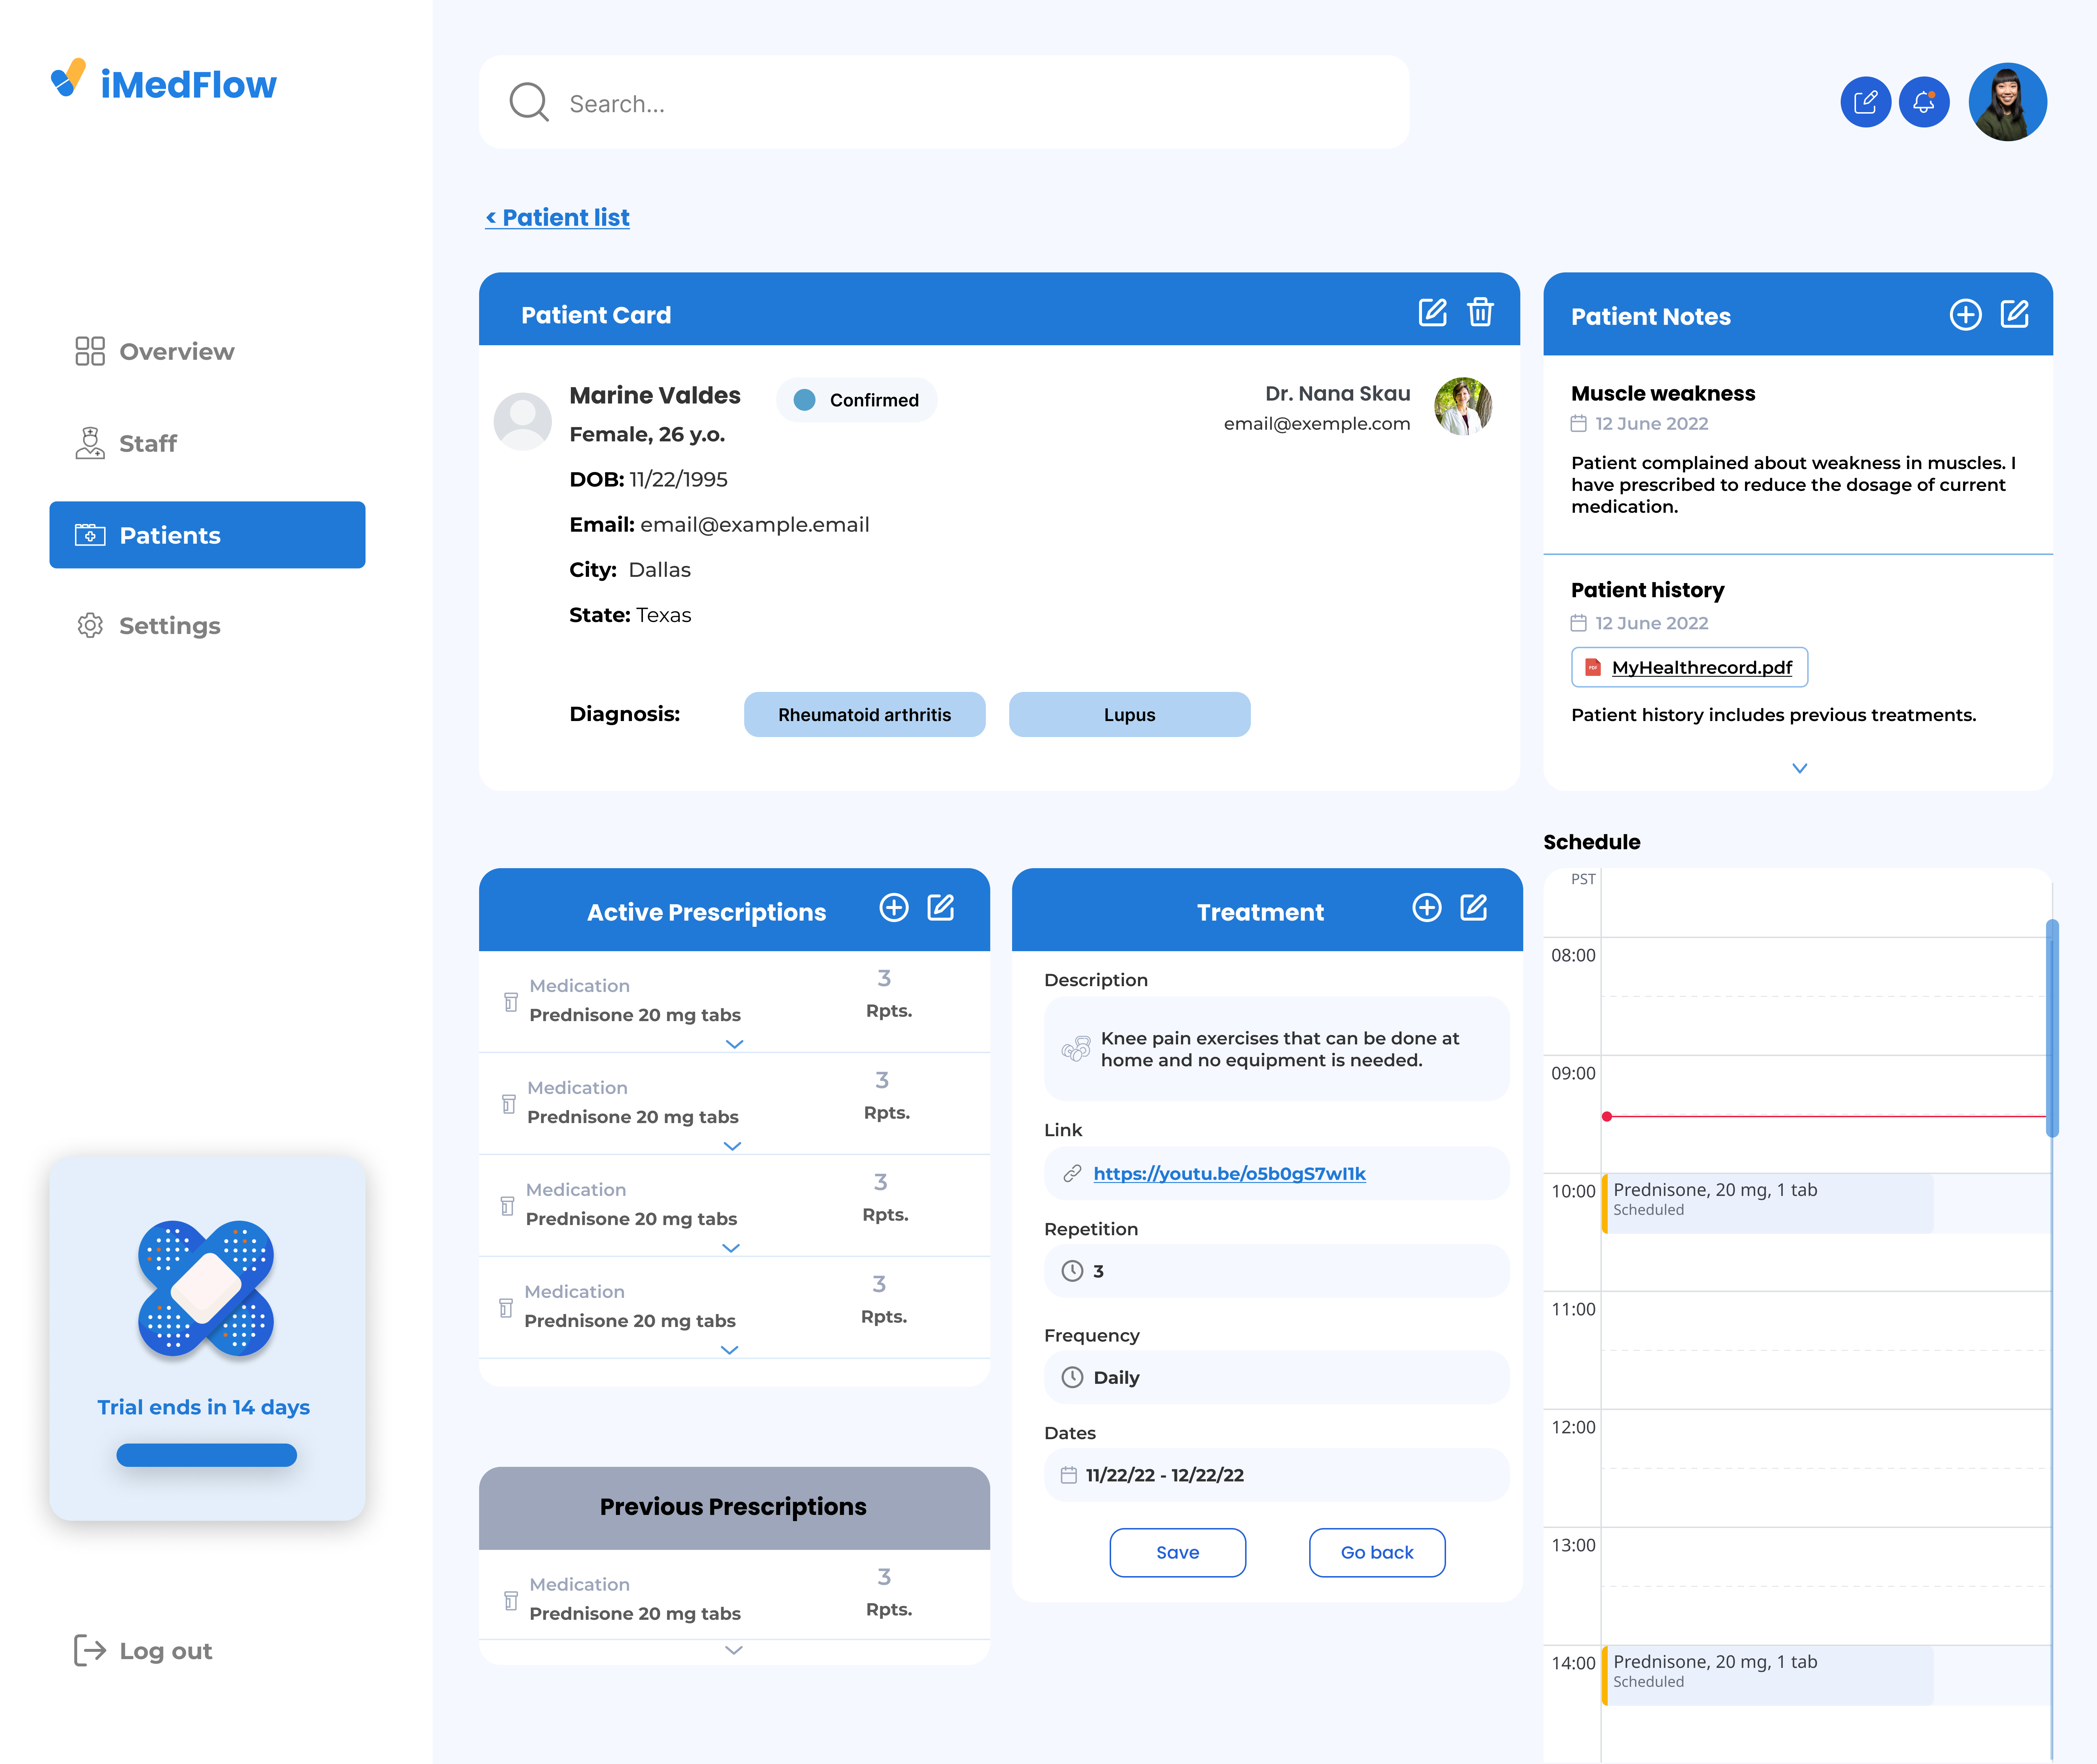Edit the Patient Notes panel
The image size is (2097, 1764).
point(2014,315)
